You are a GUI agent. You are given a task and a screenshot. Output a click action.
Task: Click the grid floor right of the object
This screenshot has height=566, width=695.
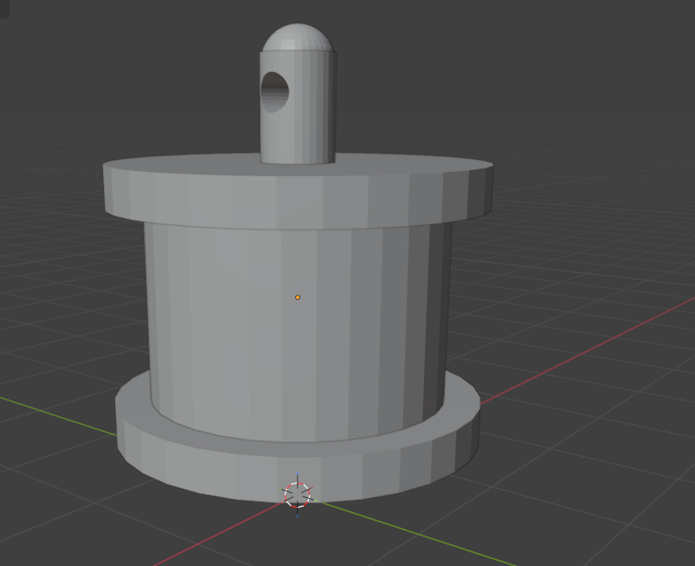click(577, 266)
